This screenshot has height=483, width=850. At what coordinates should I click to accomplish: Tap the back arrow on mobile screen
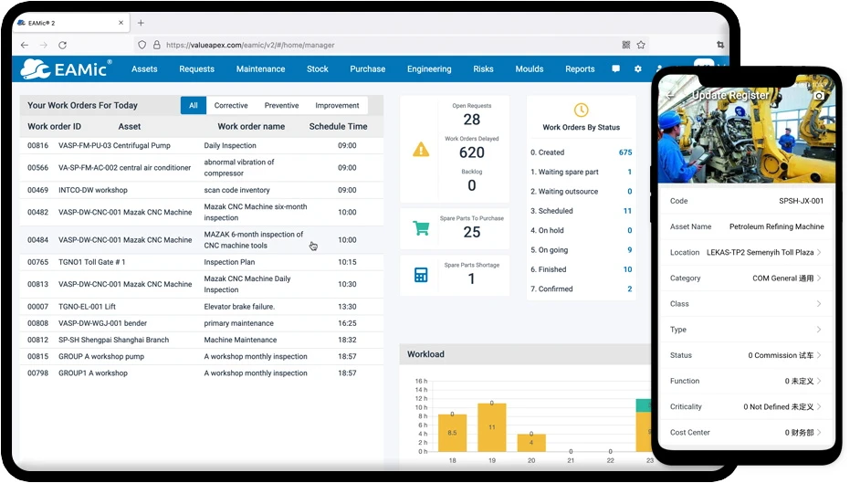pos(671,96)
